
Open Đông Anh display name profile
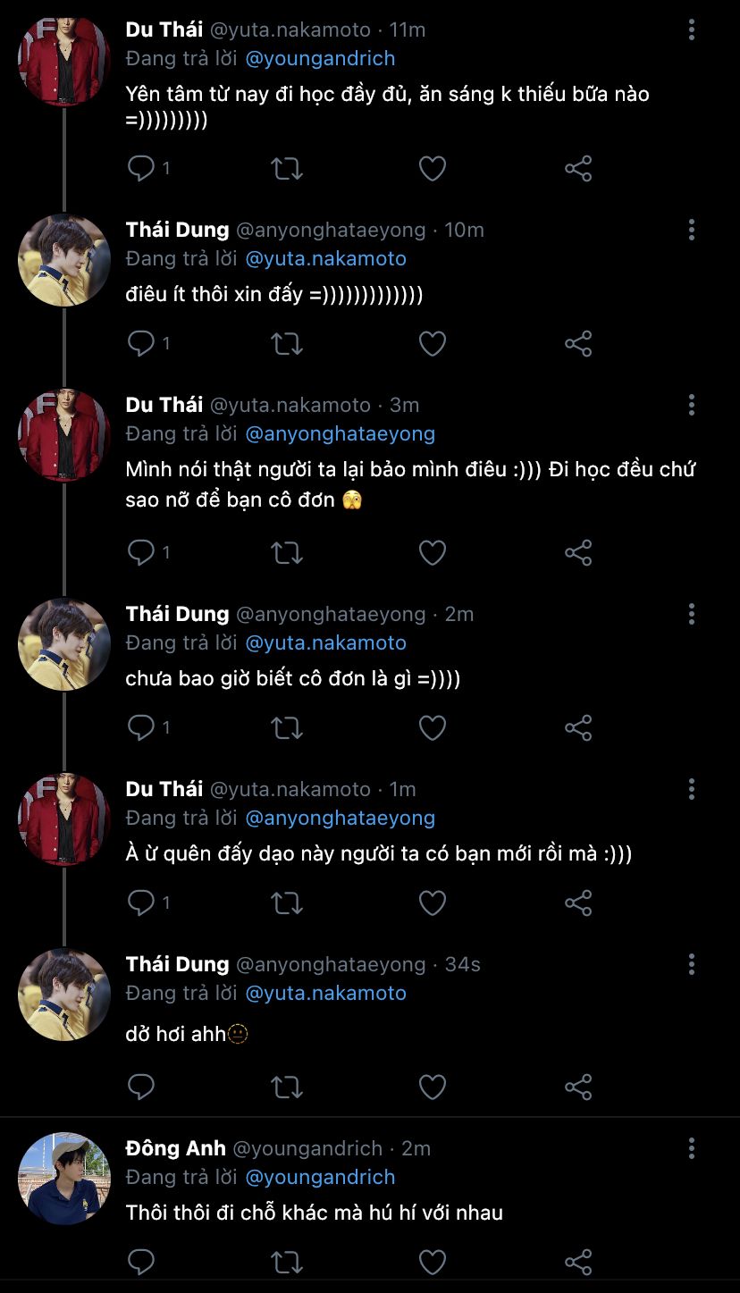(x=176, y=1148)
